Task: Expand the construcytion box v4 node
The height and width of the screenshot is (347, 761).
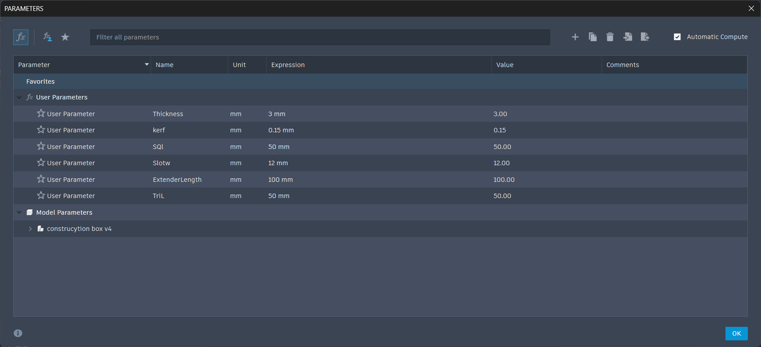Action: pyautogui.click(x=30, y=229)
